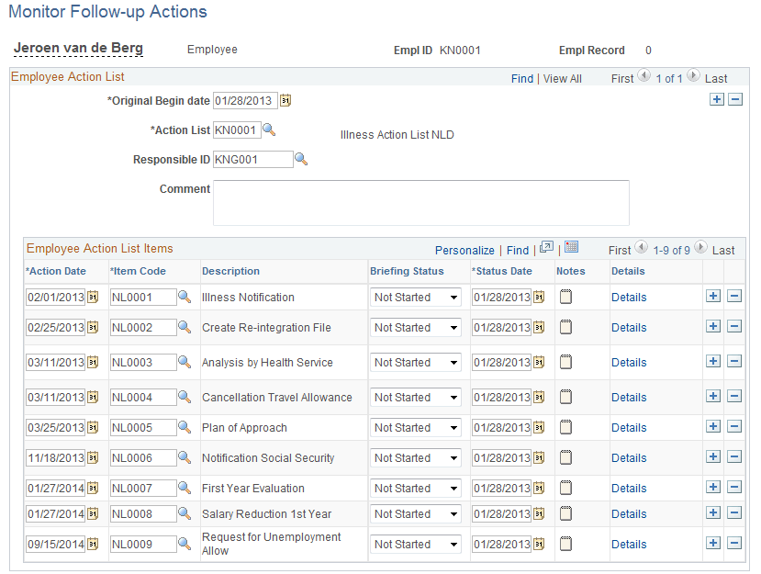Look up the Item Code for Plan of Approach
The image size is (761, 574).
pyautogui.click(x=182, y=427)
